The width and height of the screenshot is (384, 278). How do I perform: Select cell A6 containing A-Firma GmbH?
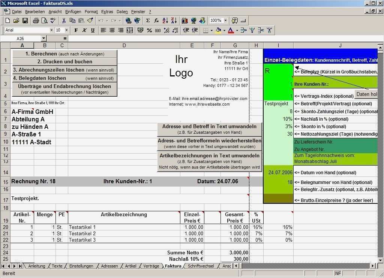[22, 112]
